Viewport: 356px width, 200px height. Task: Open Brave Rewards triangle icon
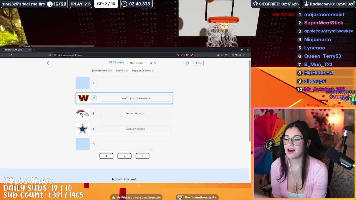coord(192,55)
